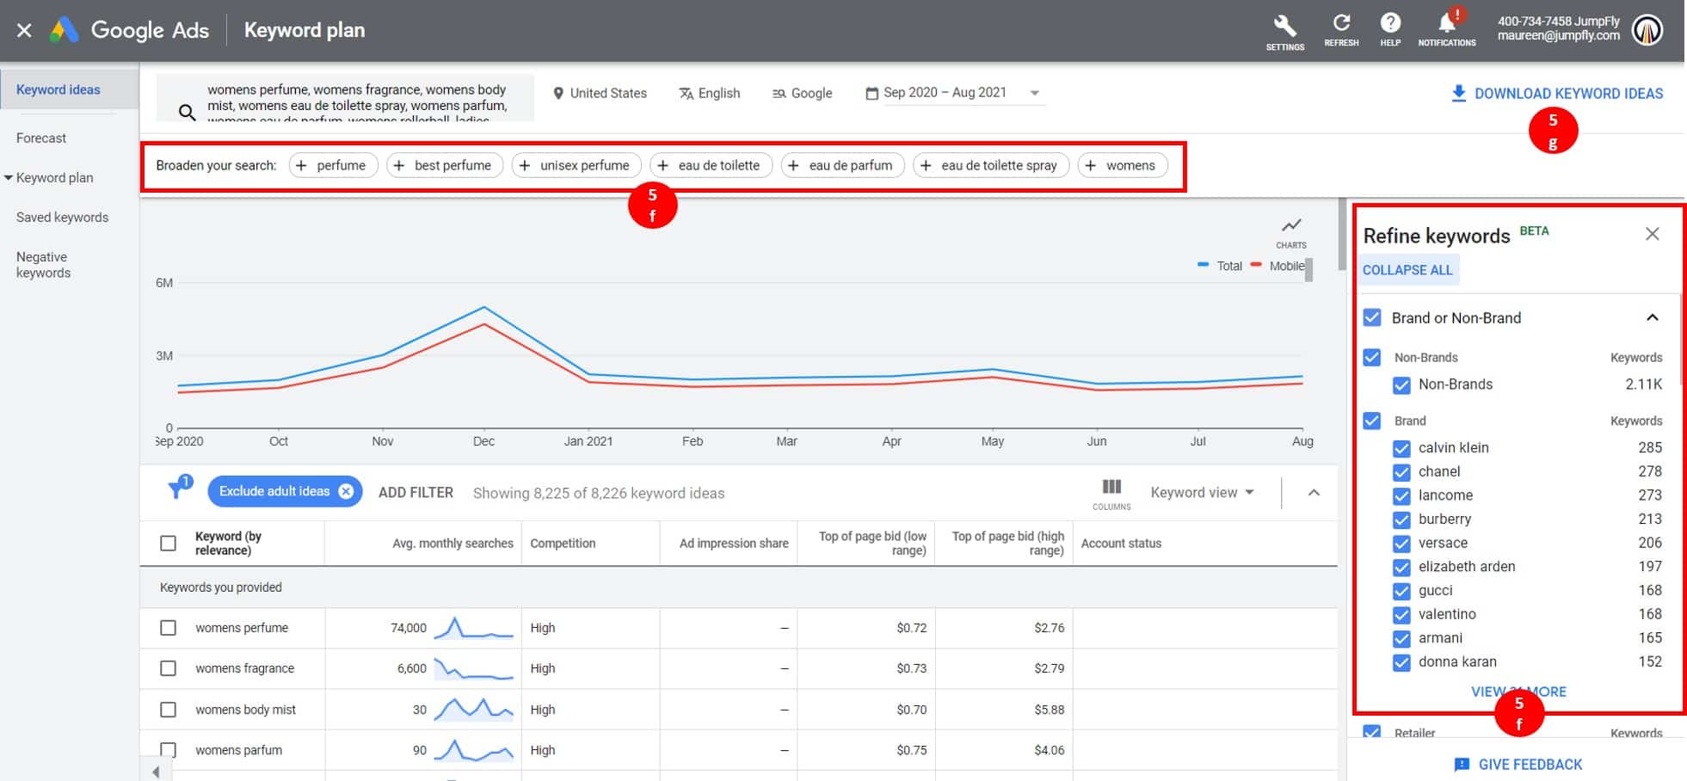Open the Charts options
The width and height of the screenshot is (1687, 781).
tap(1291, 232)
